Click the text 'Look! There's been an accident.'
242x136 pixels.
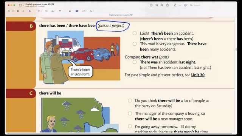[x=167, y=33]
